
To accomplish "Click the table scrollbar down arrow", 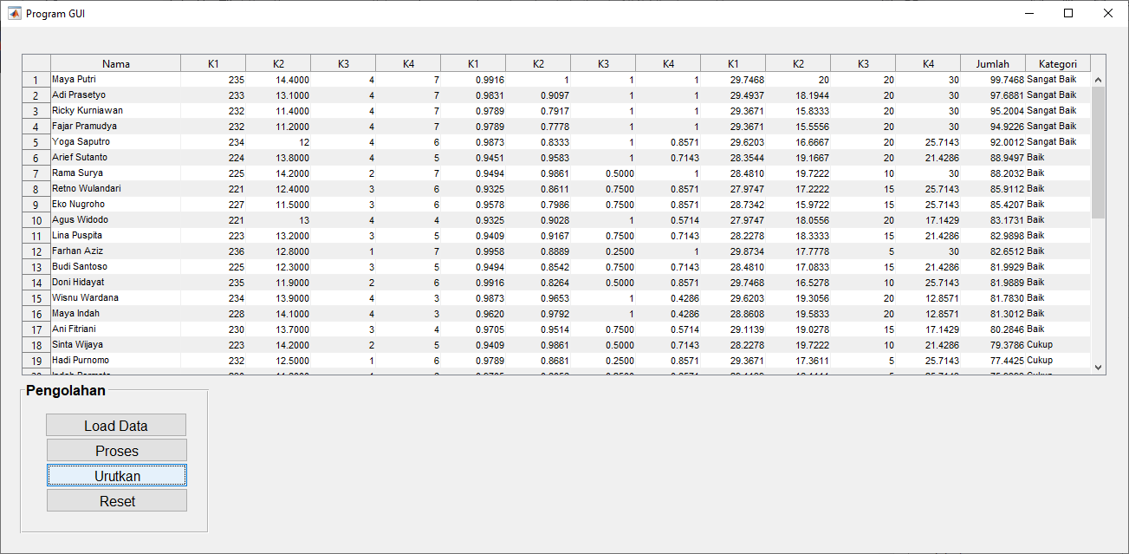I will [x=1099, y=368].
